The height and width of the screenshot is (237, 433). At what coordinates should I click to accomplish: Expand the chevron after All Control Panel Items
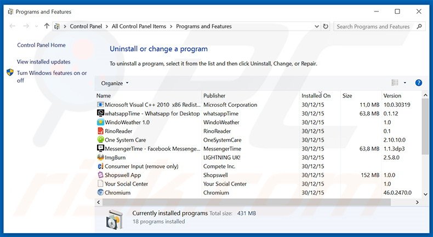171,26
